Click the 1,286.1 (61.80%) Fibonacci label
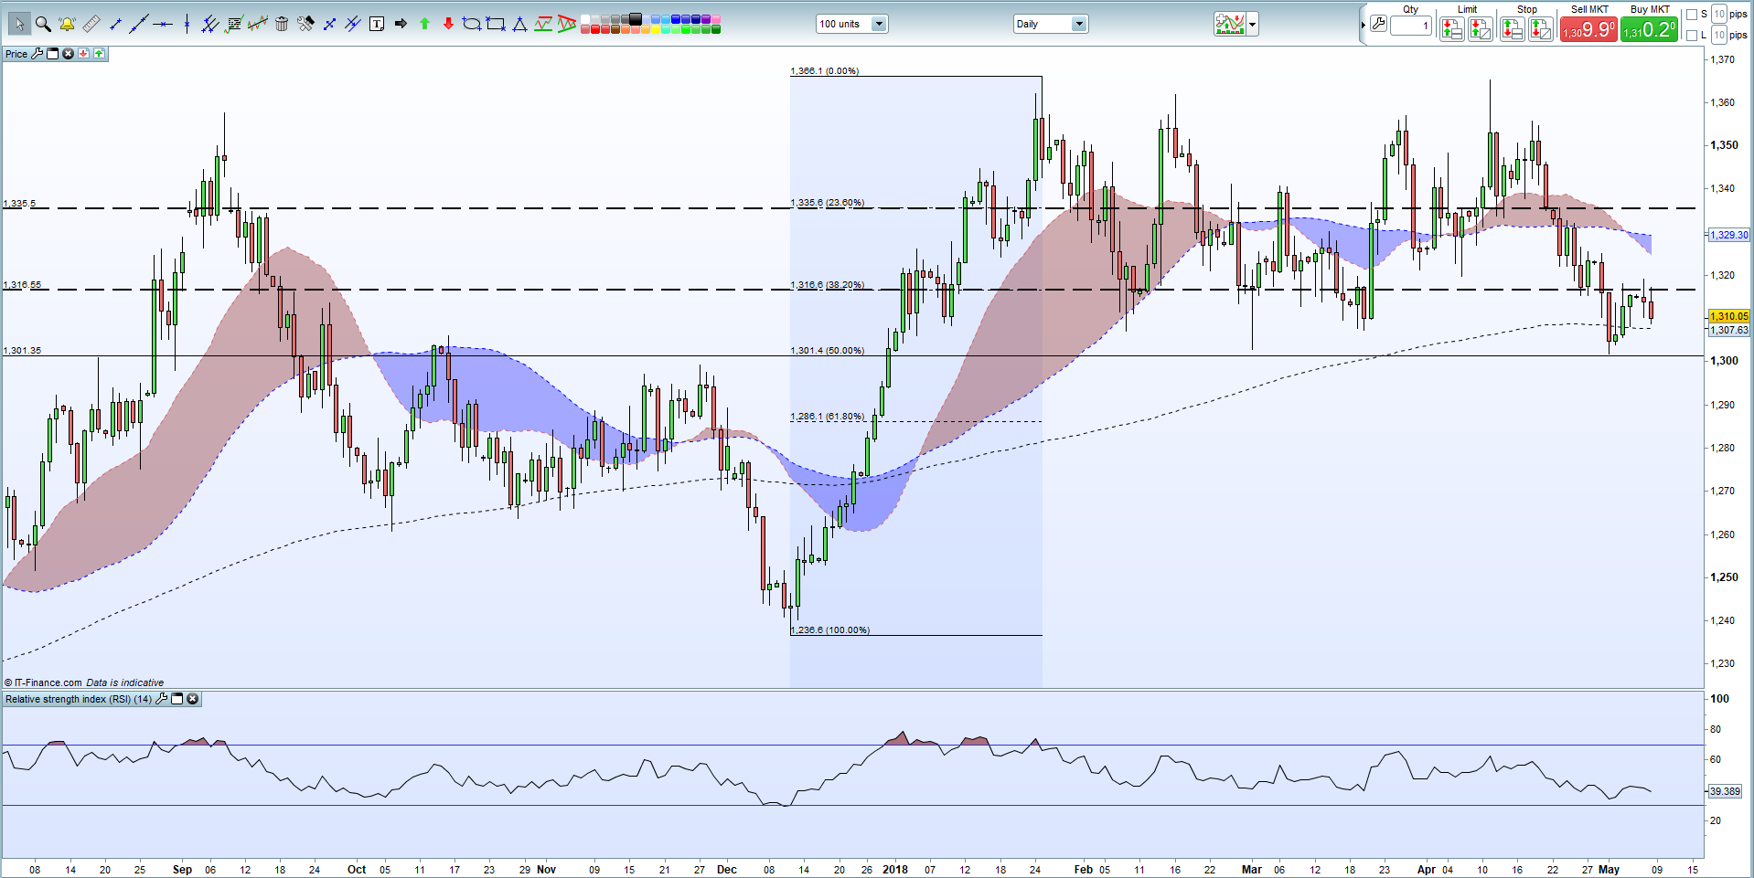The width and height of the screenshot is (1754, 878). pyautogui.click(x=827, y=416)
